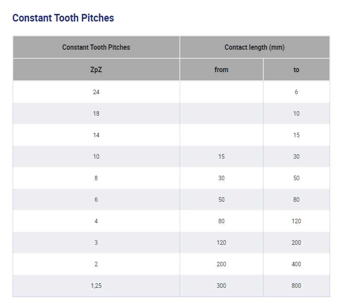The width and height of the screenshot is (342, 303).
Task: Select the 'to' value 400 cell
Action: click(x=296, y=264)
